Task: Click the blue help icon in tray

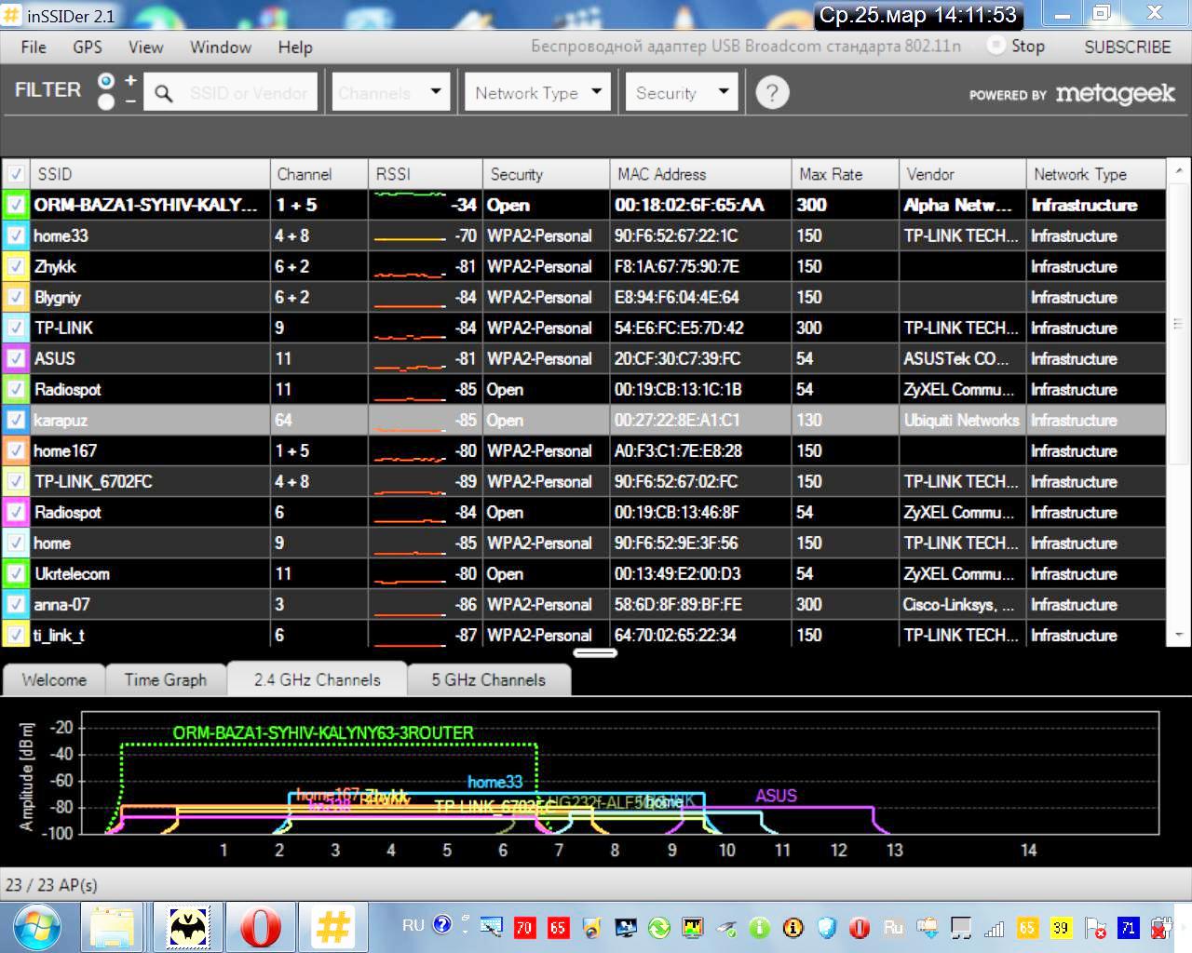Action: pyautogui.click(x=442, y=924)
